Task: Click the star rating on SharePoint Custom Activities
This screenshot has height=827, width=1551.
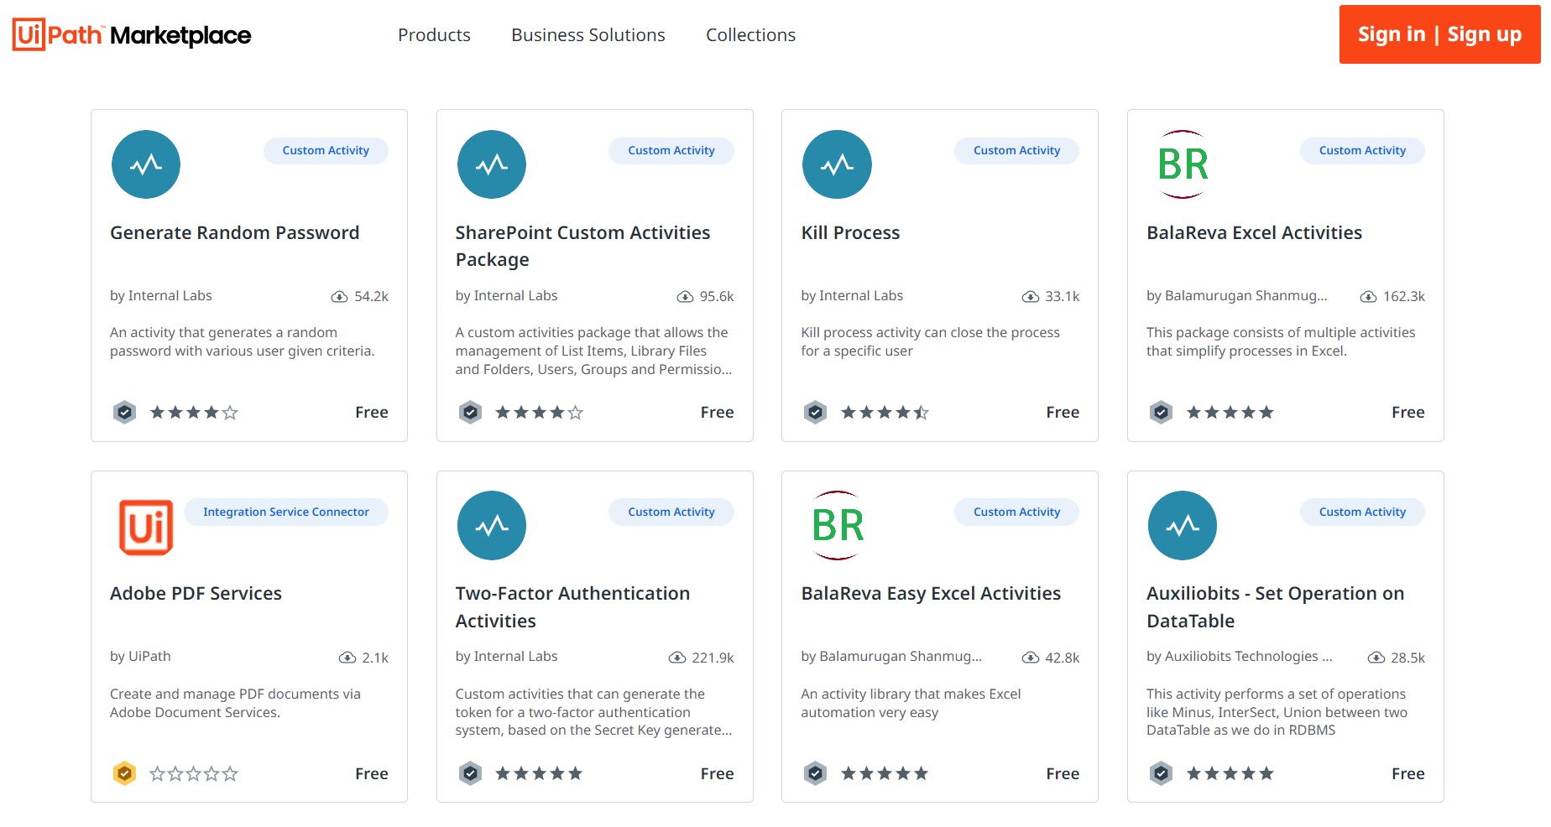Action: click(539, 413)
